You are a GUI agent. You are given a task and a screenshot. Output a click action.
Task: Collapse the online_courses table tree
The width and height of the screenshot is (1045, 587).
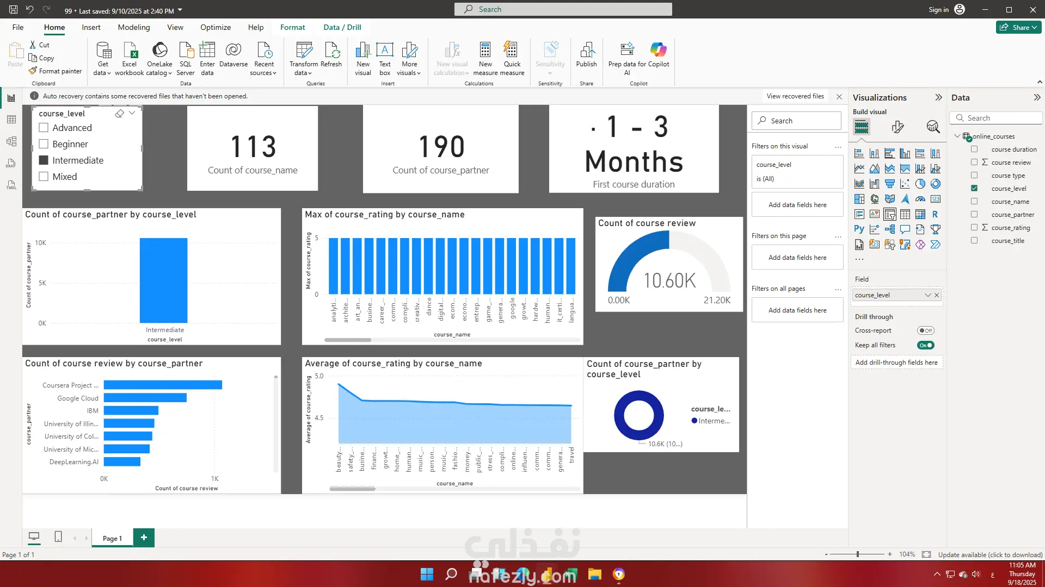click(x=957, y=136)
